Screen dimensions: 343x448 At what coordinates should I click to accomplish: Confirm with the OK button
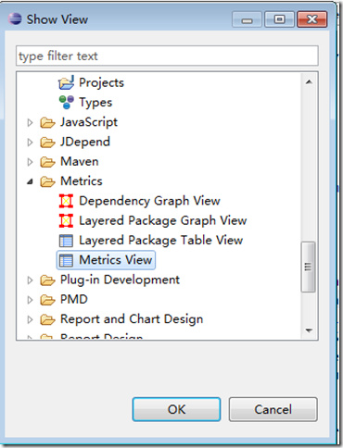(x=176, y=409)
